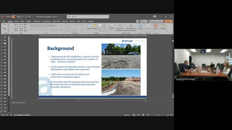
Task: Open the file name dropdown in title bar
Action: click(x=58, y=17)
